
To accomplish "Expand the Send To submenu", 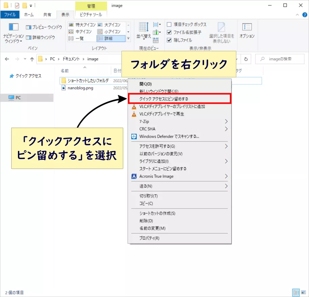I will pyautogui.click(x=226, y=186).
